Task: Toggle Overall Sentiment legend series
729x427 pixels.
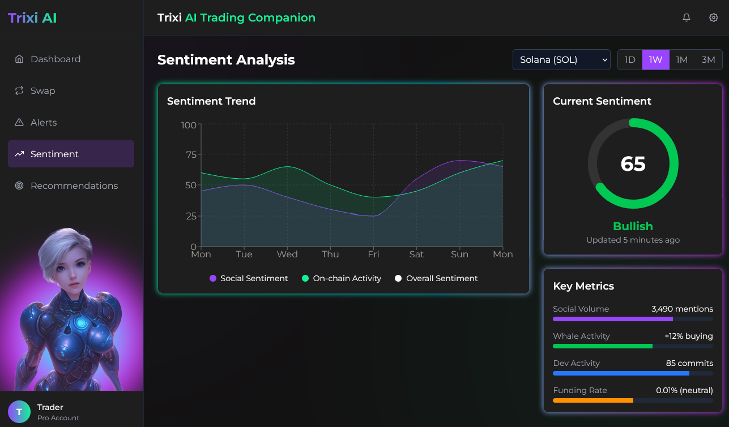Action: (x=436, y=278)
